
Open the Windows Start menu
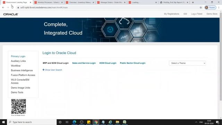(x=3, y=122)
